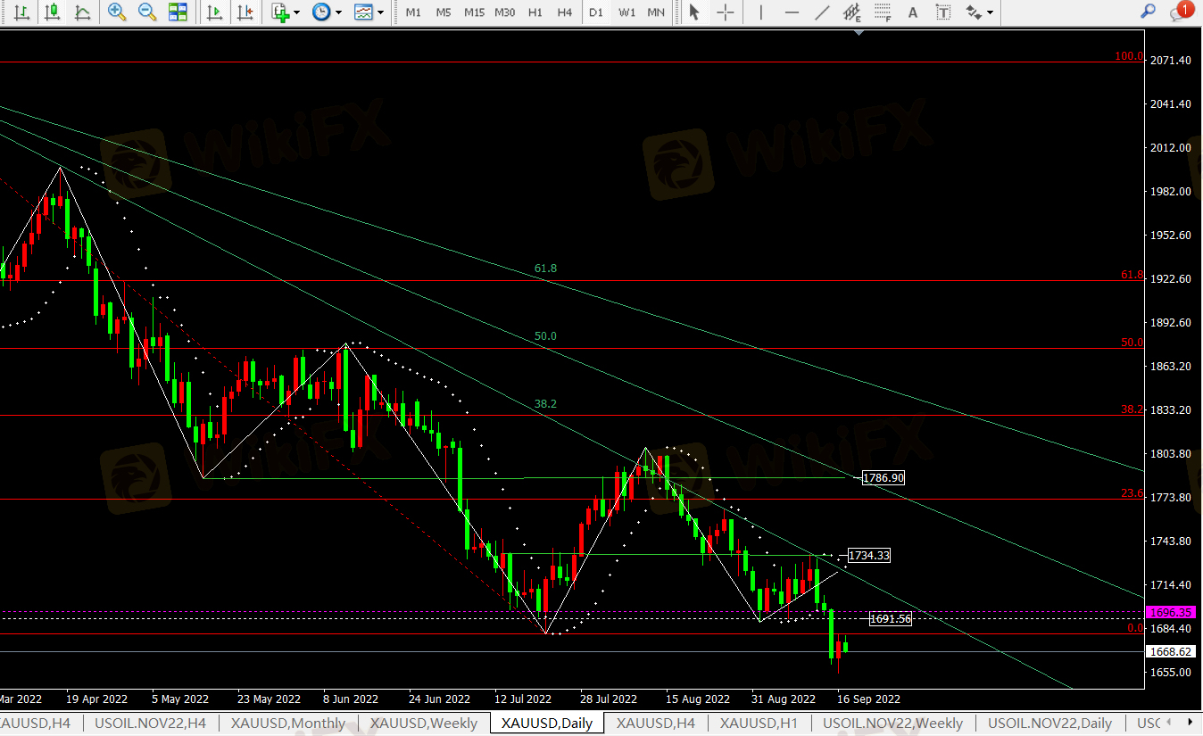Click the zoom in magnifier icon

tap(116, 12)
